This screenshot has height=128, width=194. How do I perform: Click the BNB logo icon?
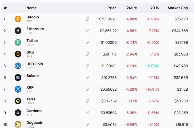point(18,54)
